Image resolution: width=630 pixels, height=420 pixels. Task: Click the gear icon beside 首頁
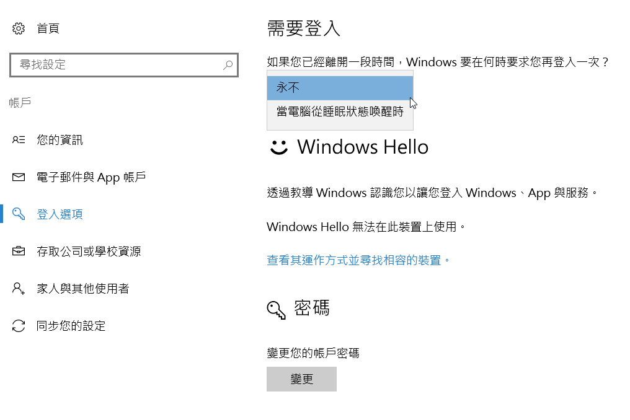pyautogui.click(x=19, y=28)
